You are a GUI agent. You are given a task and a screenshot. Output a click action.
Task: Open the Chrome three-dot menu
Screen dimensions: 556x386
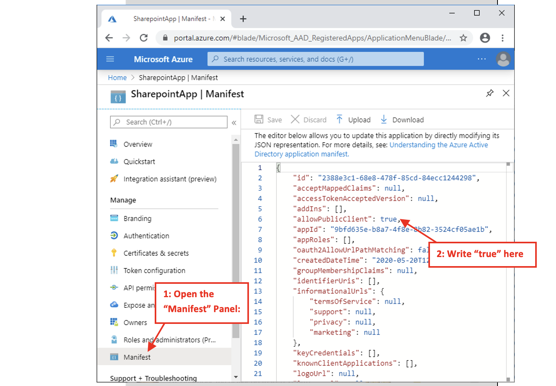(502, 38)
